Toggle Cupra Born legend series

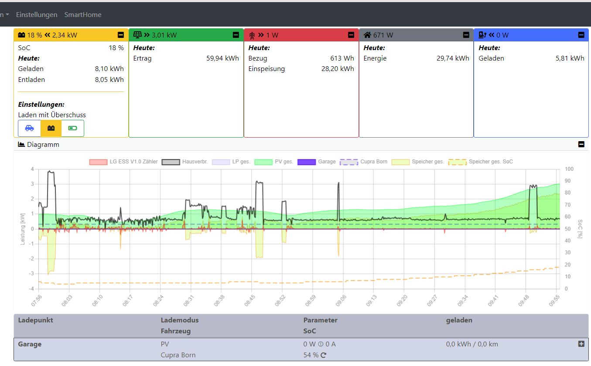pyautogui.click(x=363, y=162)
